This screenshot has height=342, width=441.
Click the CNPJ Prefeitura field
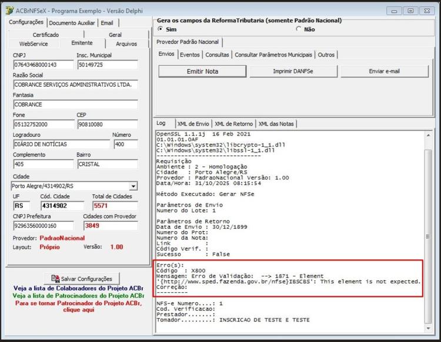(44, 226)
